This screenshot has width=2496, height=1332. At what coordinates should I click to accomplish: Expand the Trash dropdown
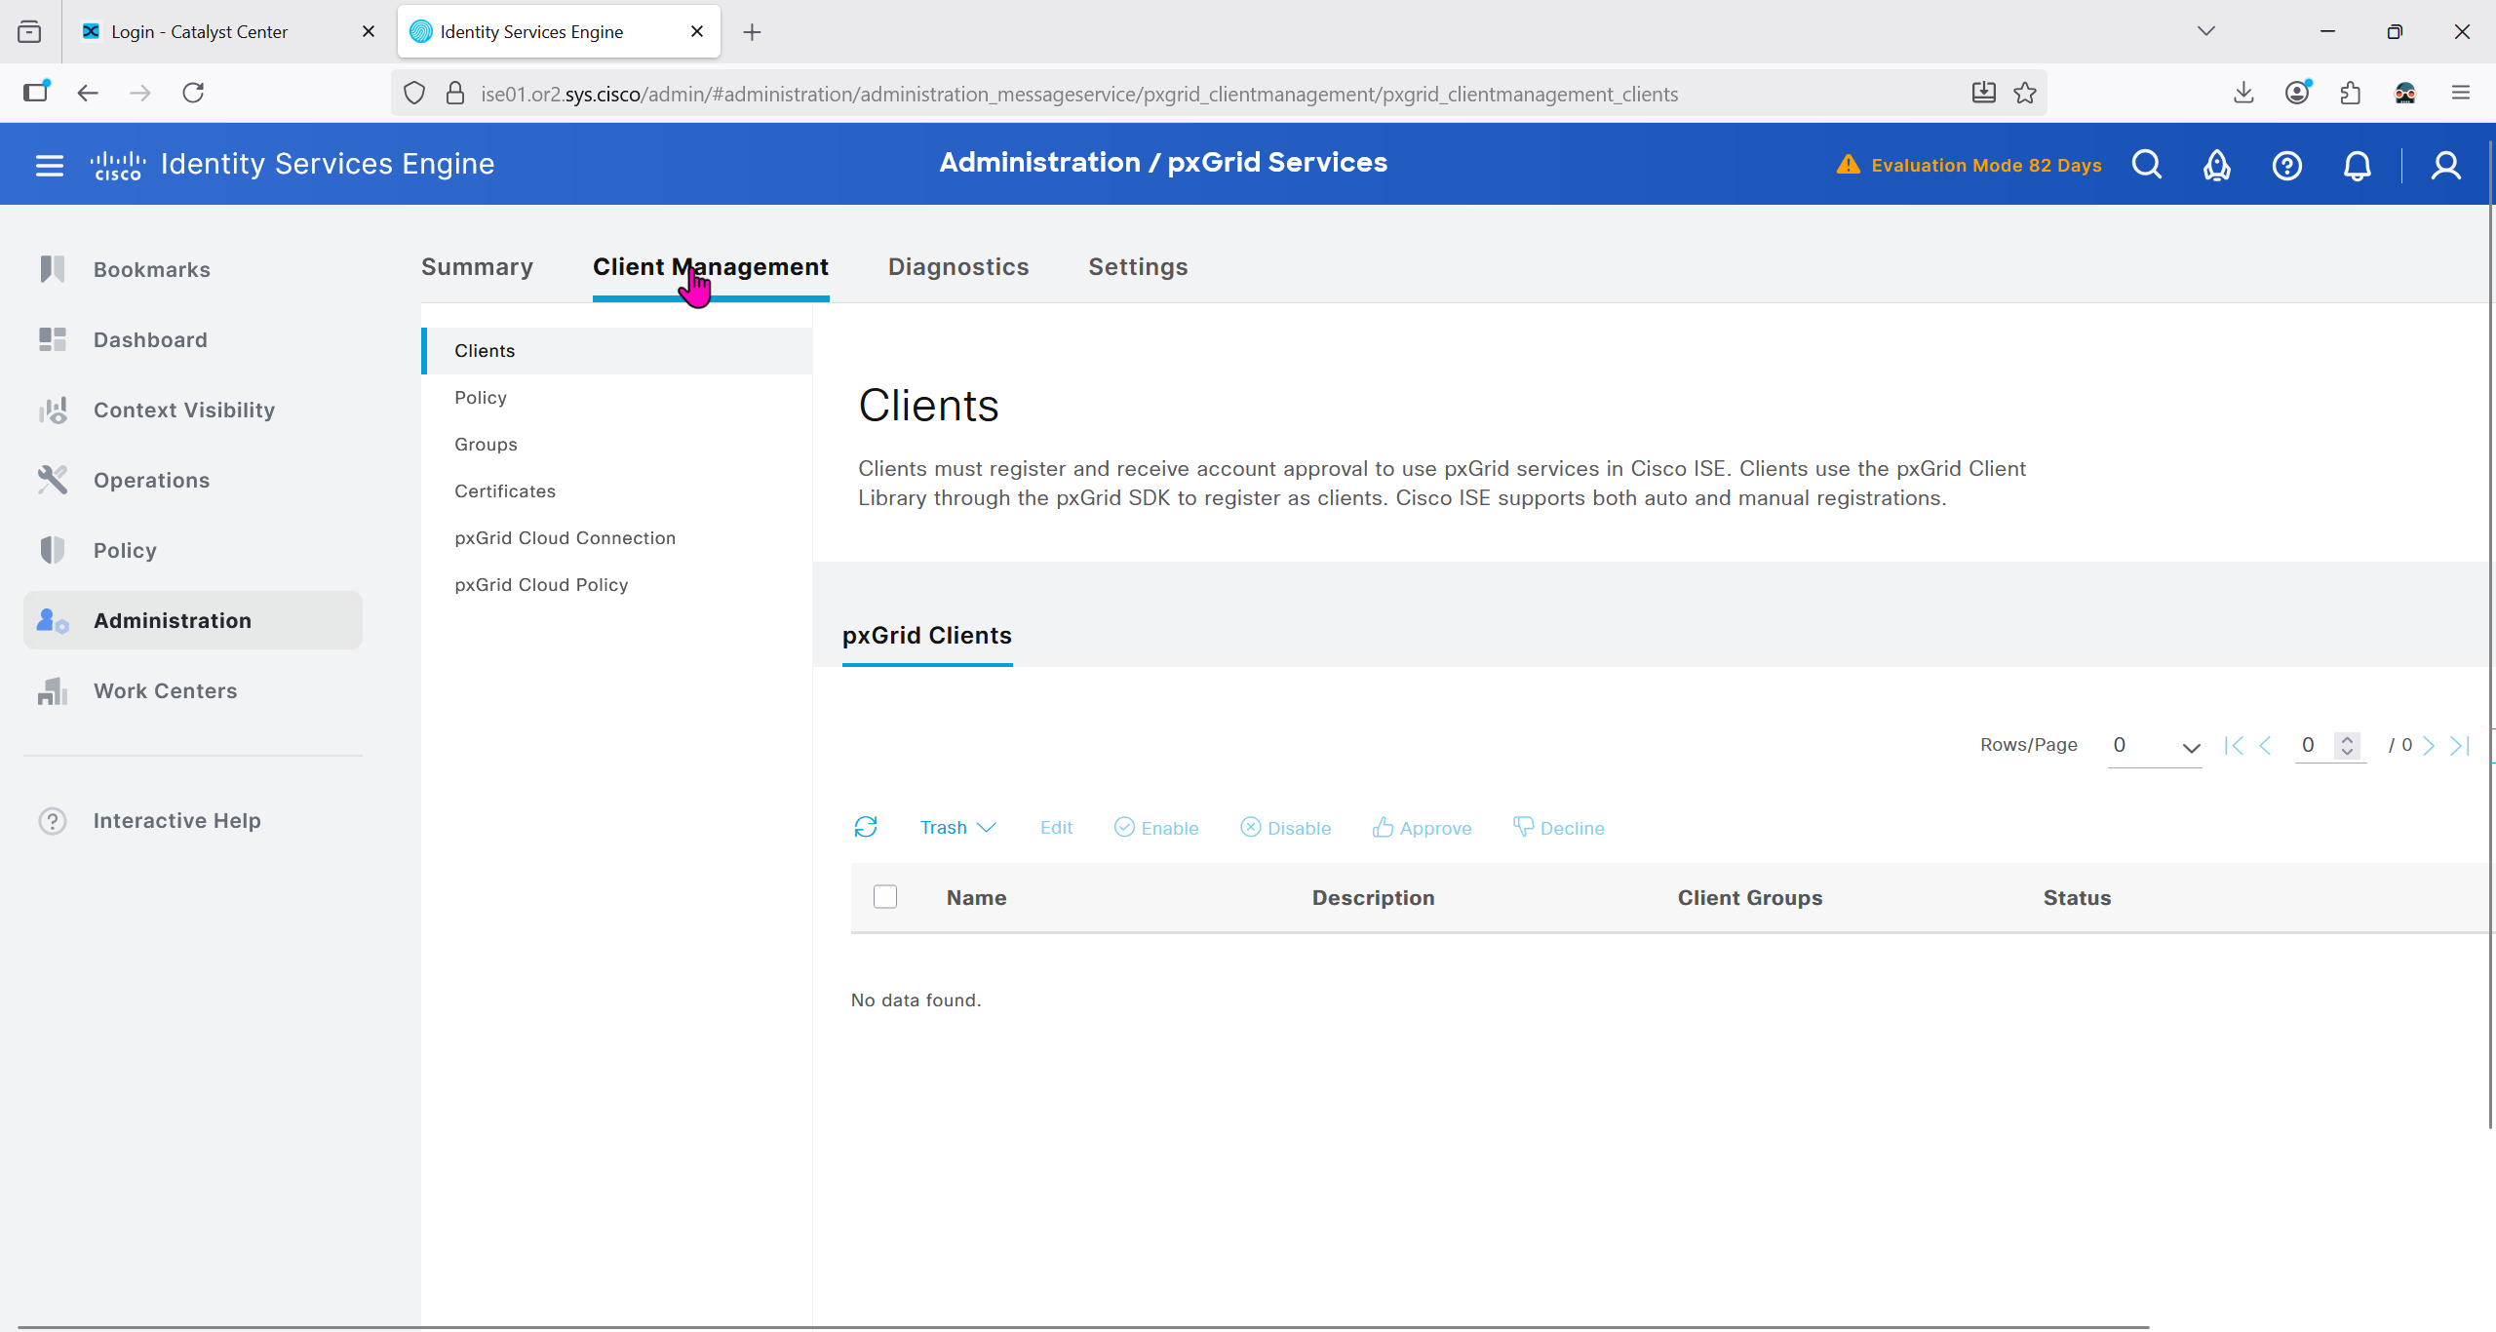(x=957, y=827)
